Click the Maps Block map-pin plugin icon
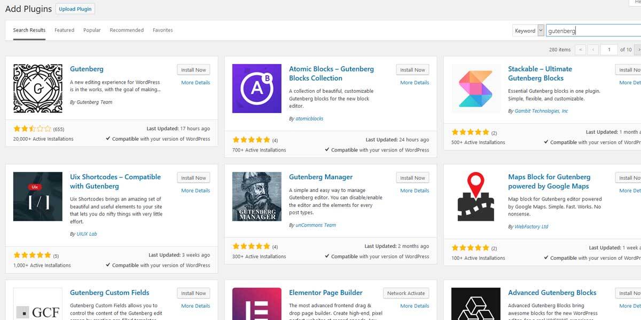Screen dimensions: 641x320 (x=476, y=197)
